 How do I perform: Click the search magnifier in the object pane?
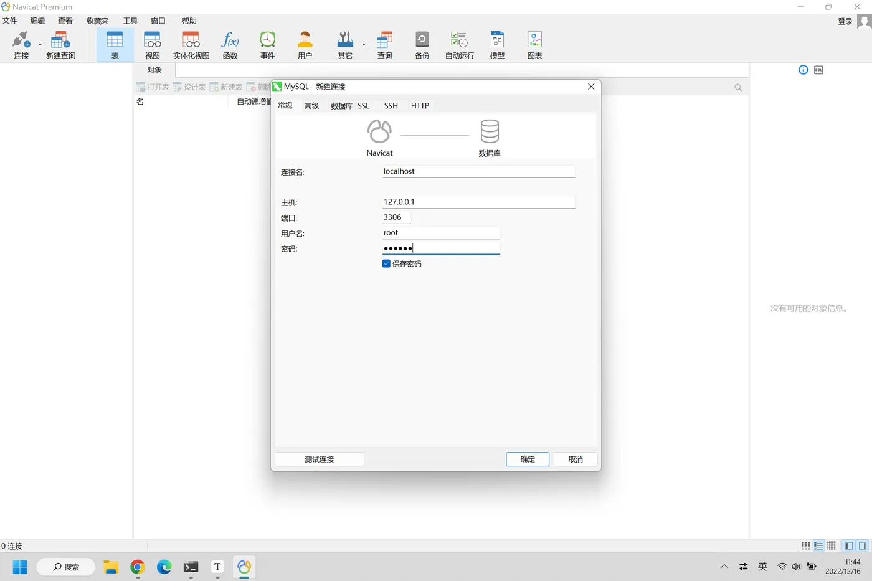738,88
